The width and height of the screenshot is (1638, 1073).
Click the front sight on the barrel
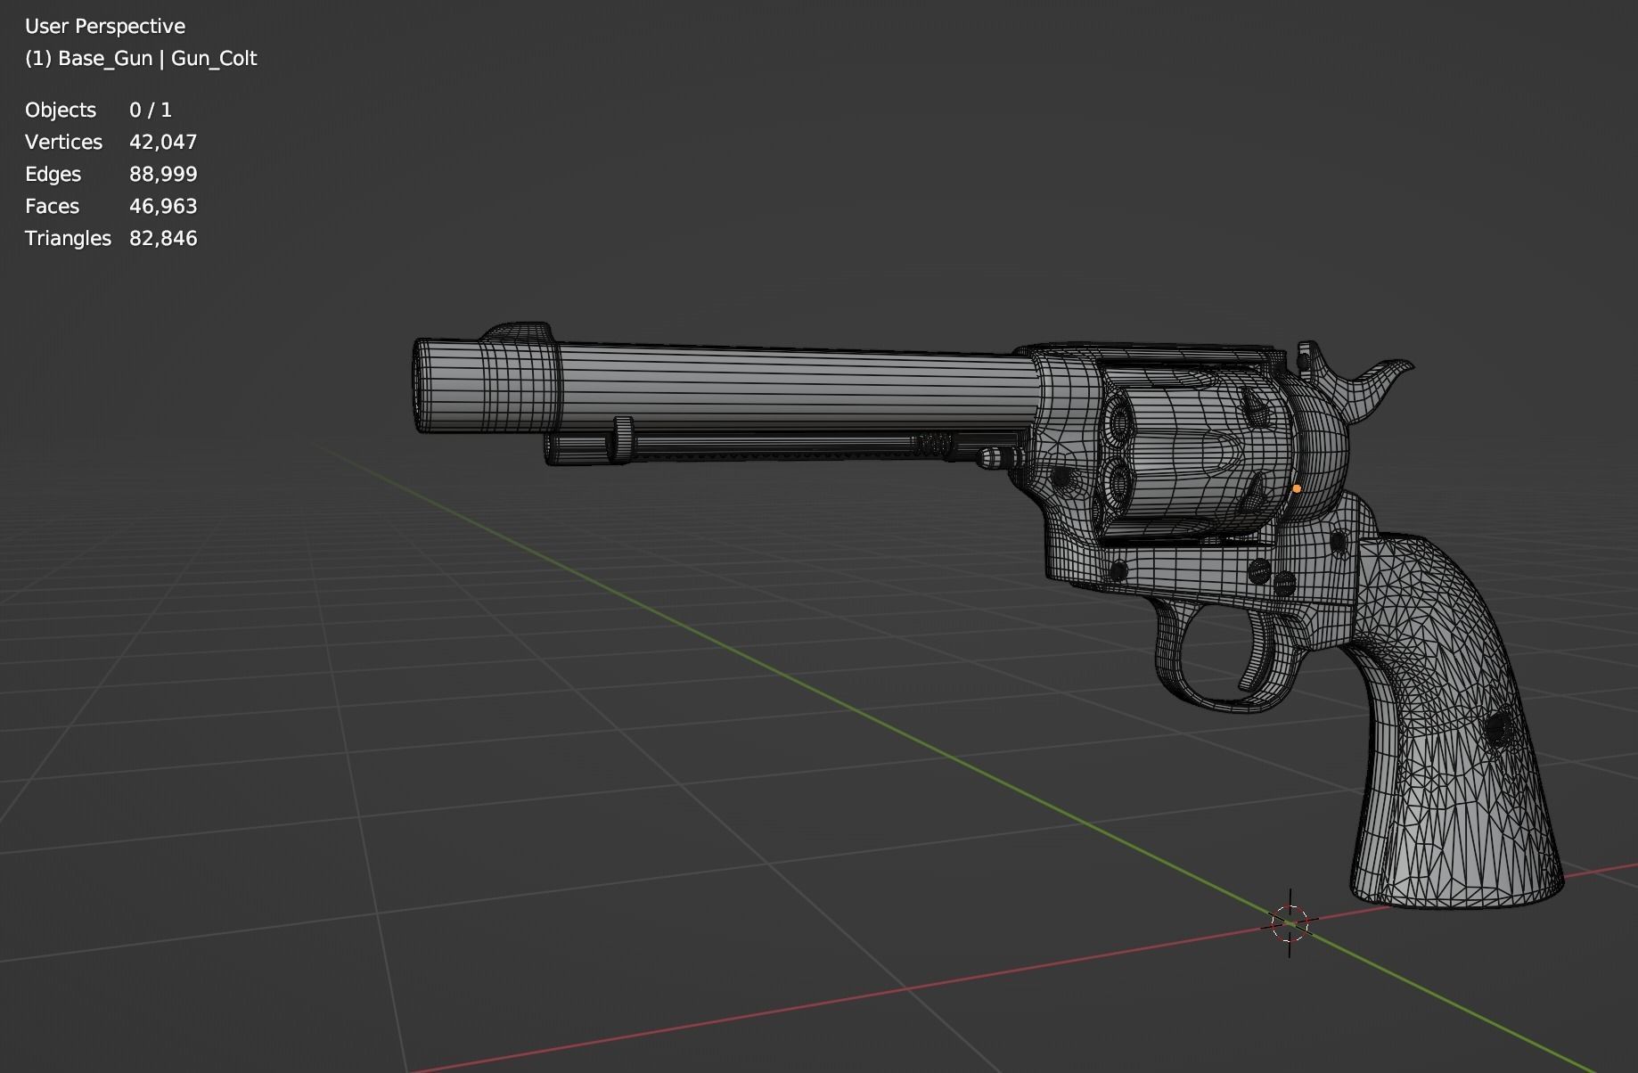click(x=518, y=332)
